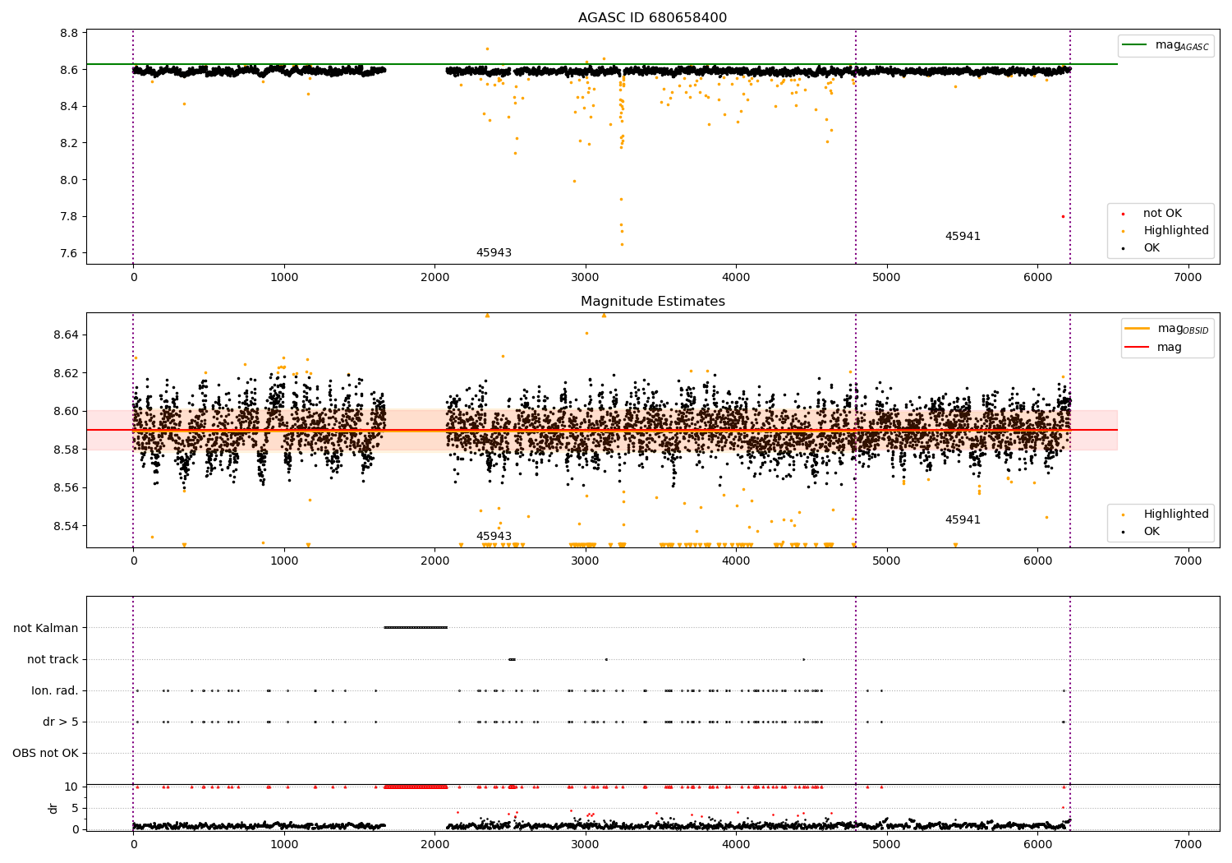Click the 'OBS not OK' row label

coord(46,753)
